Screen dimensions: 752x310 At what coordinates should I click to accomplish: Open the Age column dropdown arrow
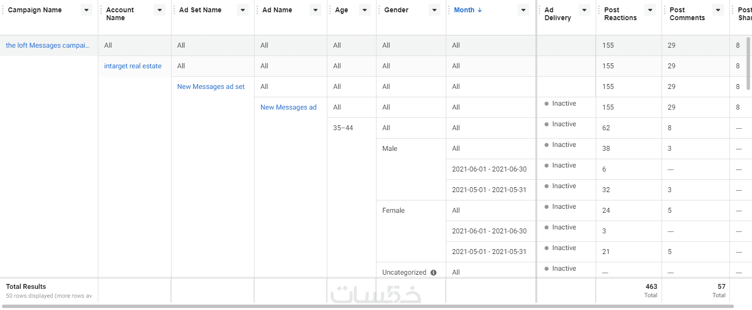coord(365,10)
